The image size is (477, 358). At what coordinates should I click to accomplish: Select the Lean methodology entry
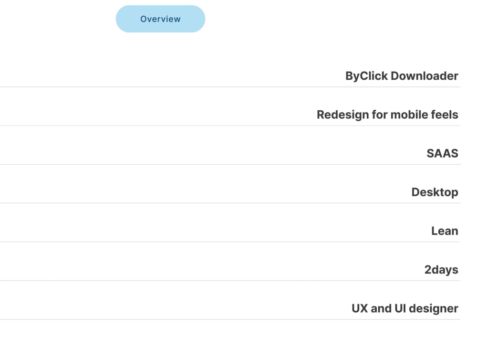pyautogui.click(x=445, y=231)
